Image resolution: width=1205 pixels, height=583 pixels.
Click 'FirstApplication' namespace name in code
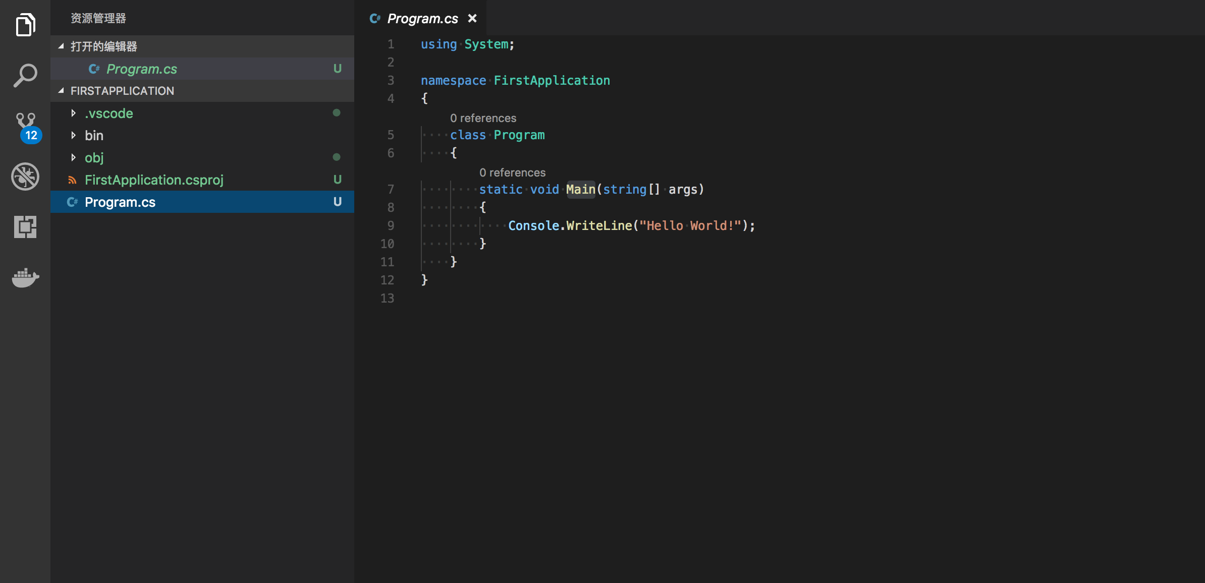[552, 81]
